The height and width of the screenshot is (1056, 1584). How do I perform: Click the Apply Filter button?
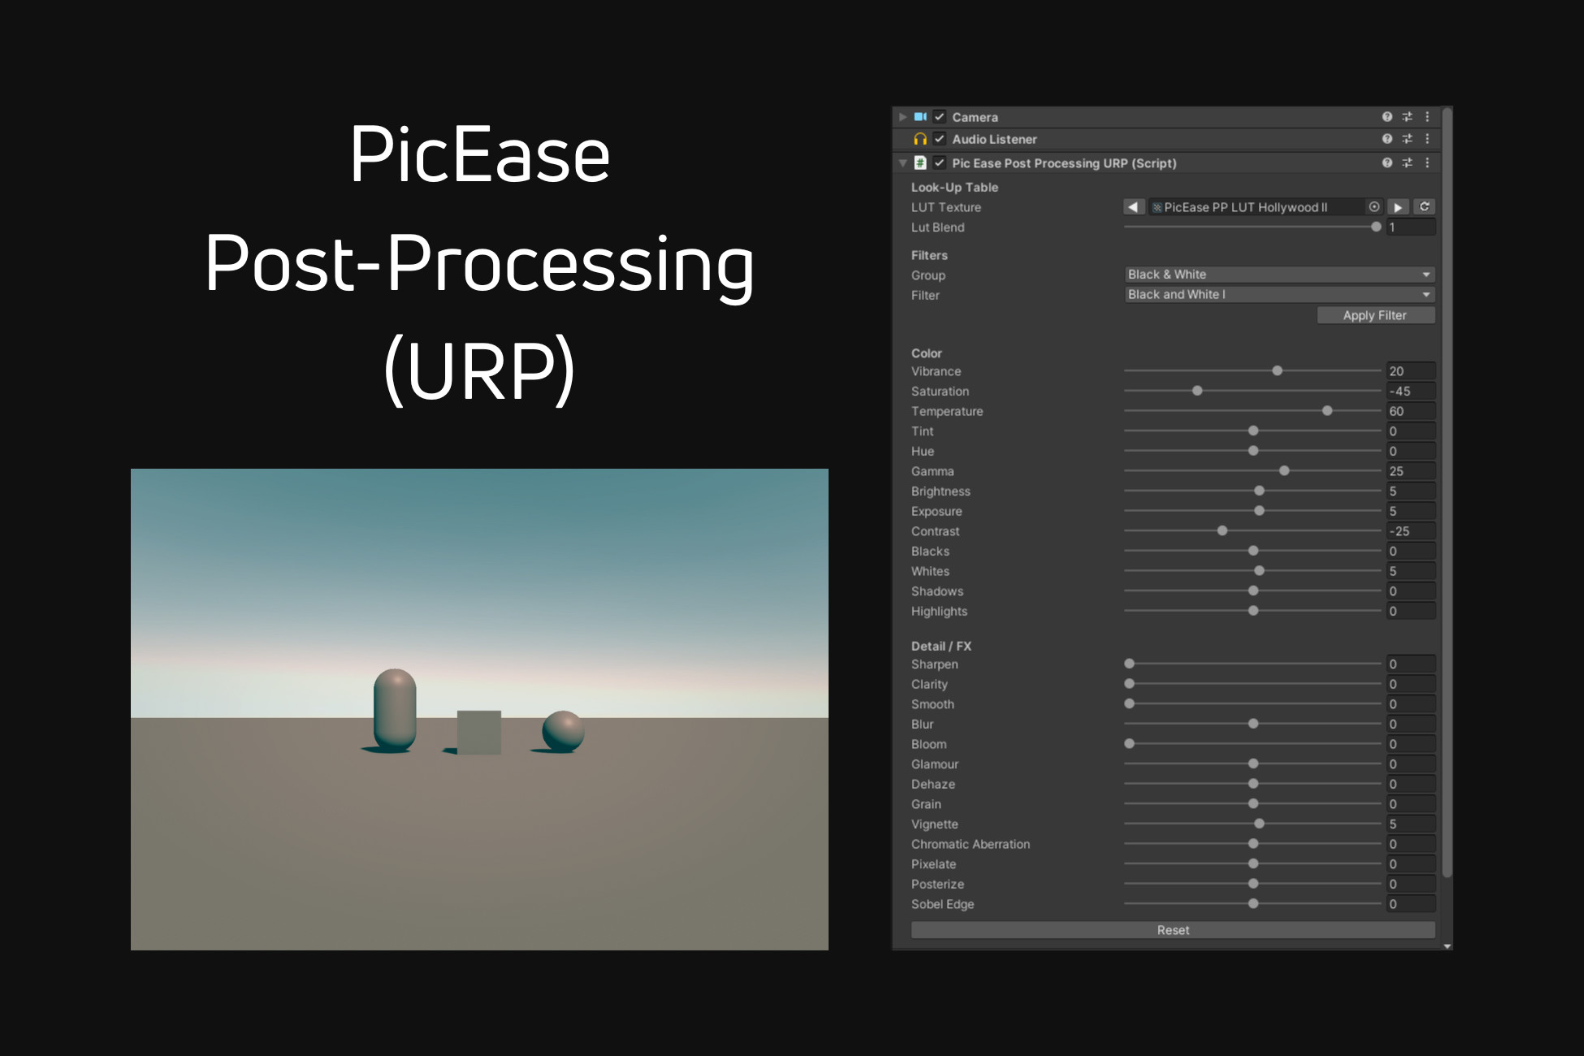point(1375,315)
